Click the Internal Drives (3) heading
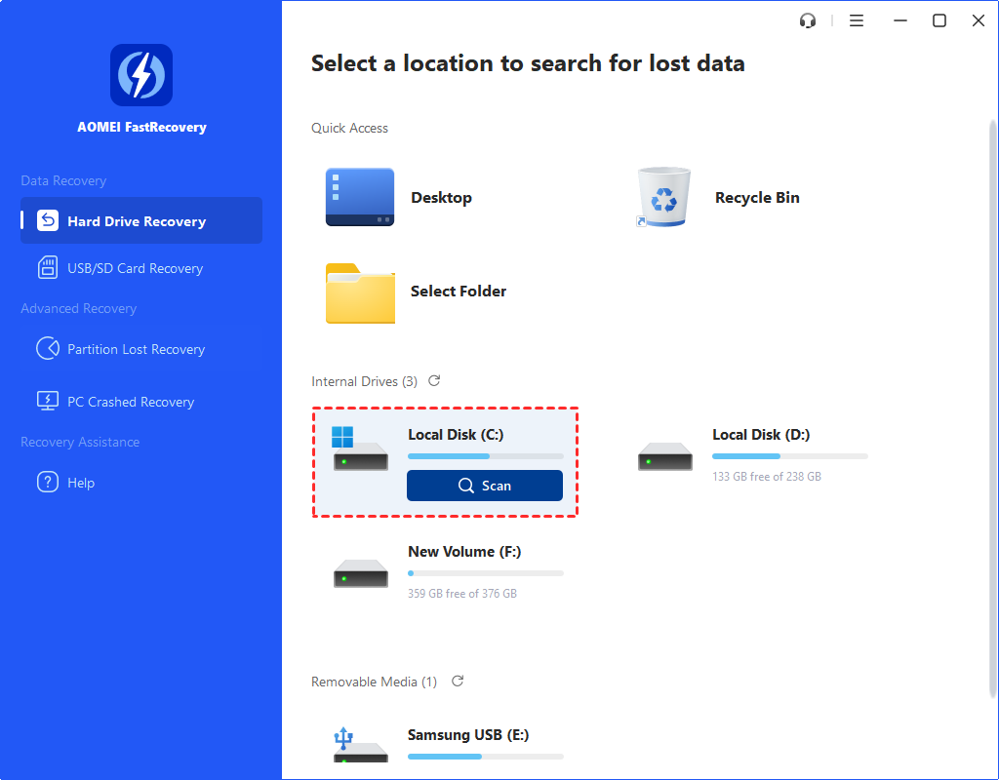 pos(365,381)
